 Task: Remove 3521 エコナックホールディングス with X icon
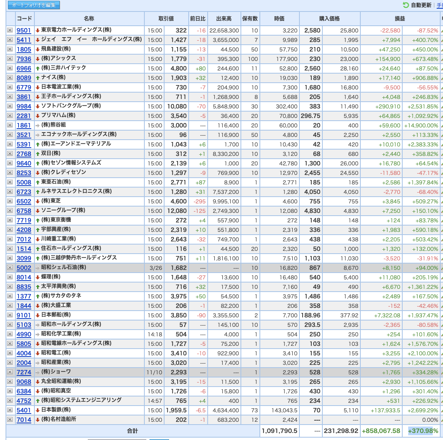[x=10, y=135]
